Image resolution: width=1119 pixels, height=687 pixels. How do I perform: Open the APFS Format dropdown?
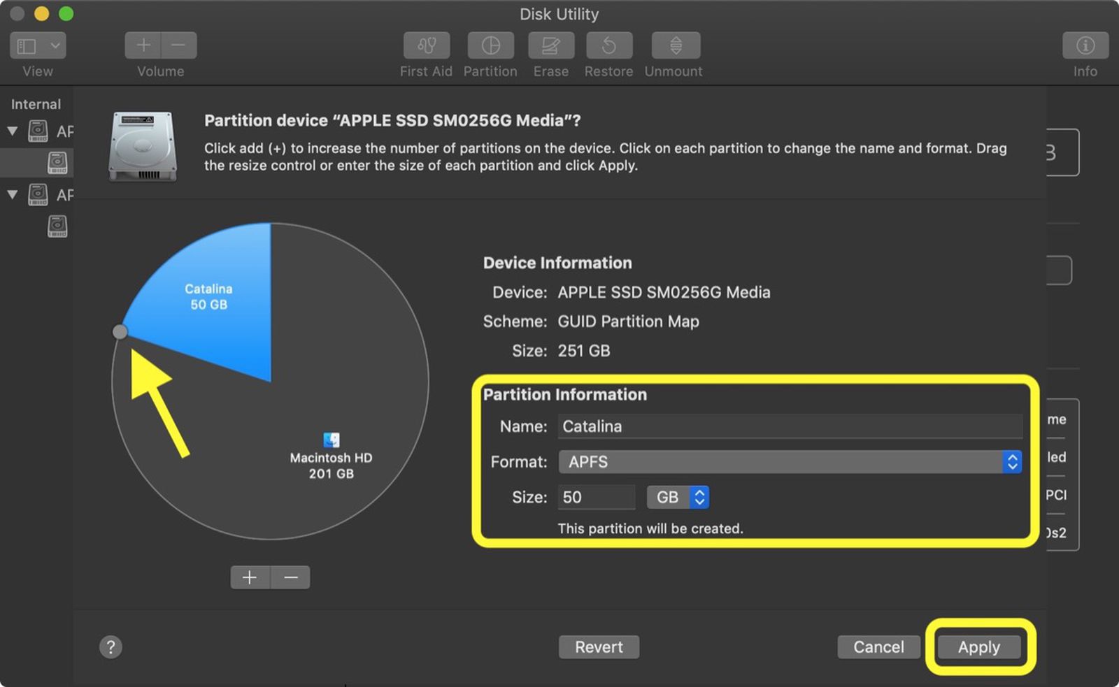[790, 462]
